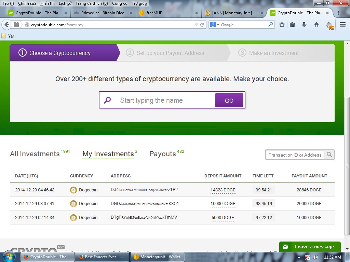Screen dimensions: 350x262
Task: Show the Payouts list
Action: [x=163, y=154]
